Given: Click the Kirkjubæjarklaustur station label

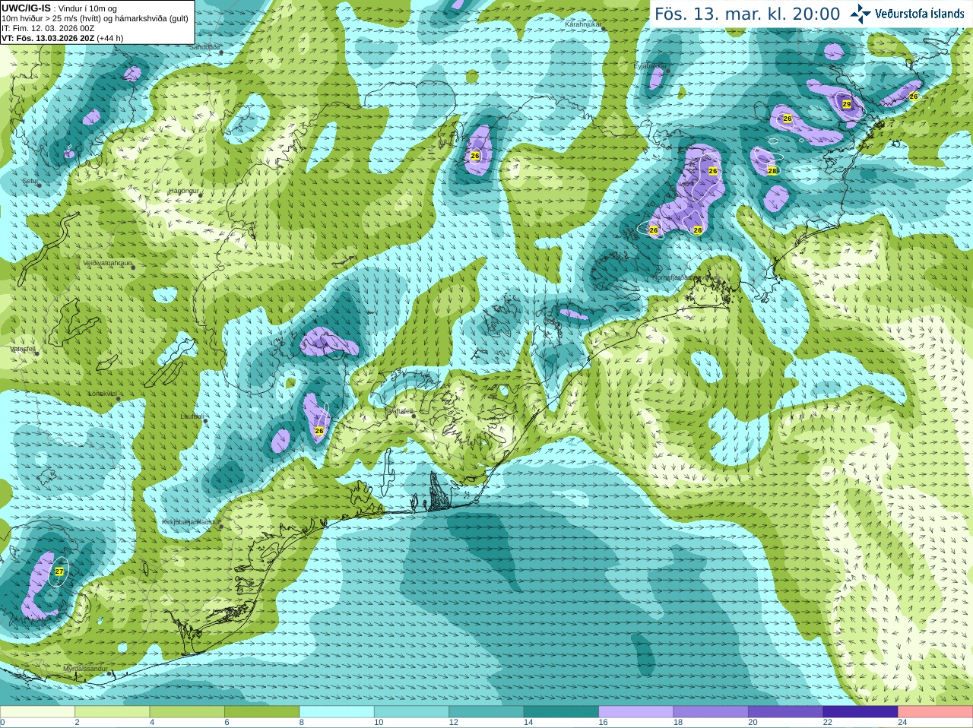Looking at the screenshot, I should [x=191, y=523].
